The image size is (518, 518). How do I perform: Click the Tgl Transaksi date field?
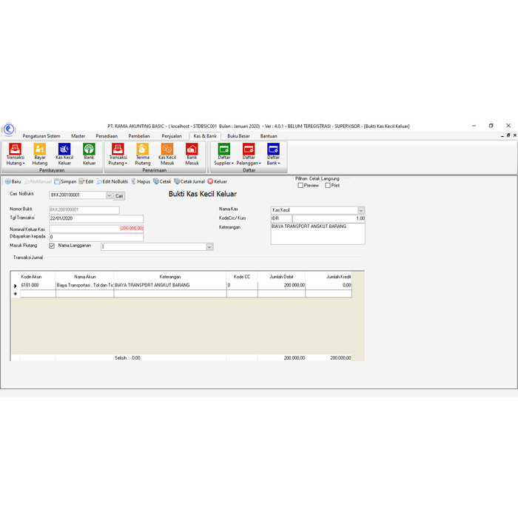[x=96, y=218]
